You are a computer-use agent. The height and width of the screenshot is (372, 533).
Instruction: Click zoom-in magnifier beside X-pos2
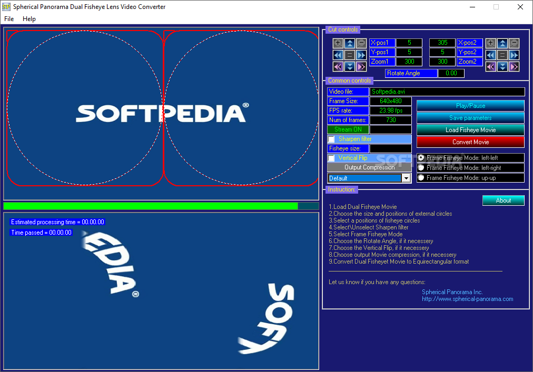point(490,43)
